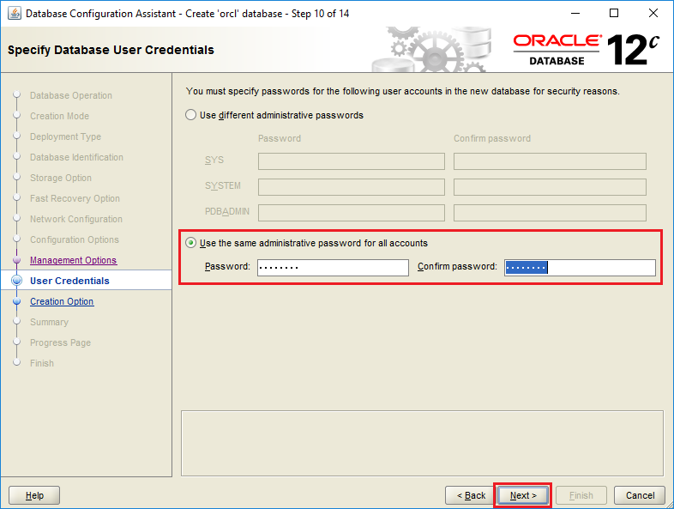Click the Creation Mode step label
Viewport: 674px width, 509px height.
pos(60,116)
